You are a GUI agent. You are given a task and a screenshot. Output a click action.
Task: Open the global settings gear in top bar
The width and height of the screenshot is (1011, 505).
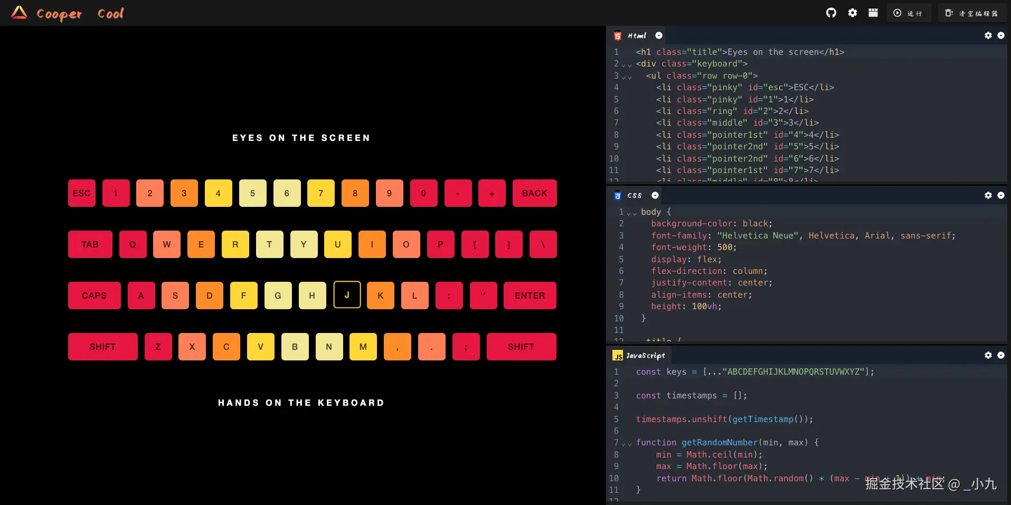[853, 13]
